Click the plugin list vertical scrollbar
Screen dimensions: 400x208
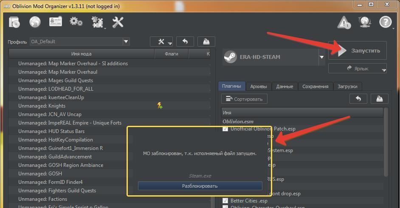386,144
